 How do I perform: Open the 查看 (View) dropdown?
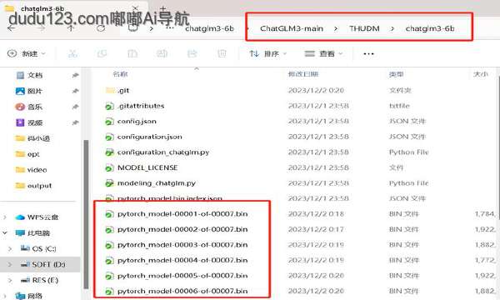tap(323, 53)
